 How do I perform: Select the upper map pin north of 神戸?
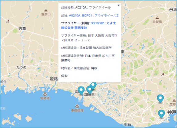point(160,99)
